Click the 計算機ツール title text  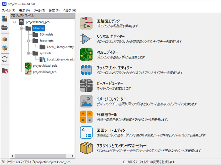(x=107, y=114)
